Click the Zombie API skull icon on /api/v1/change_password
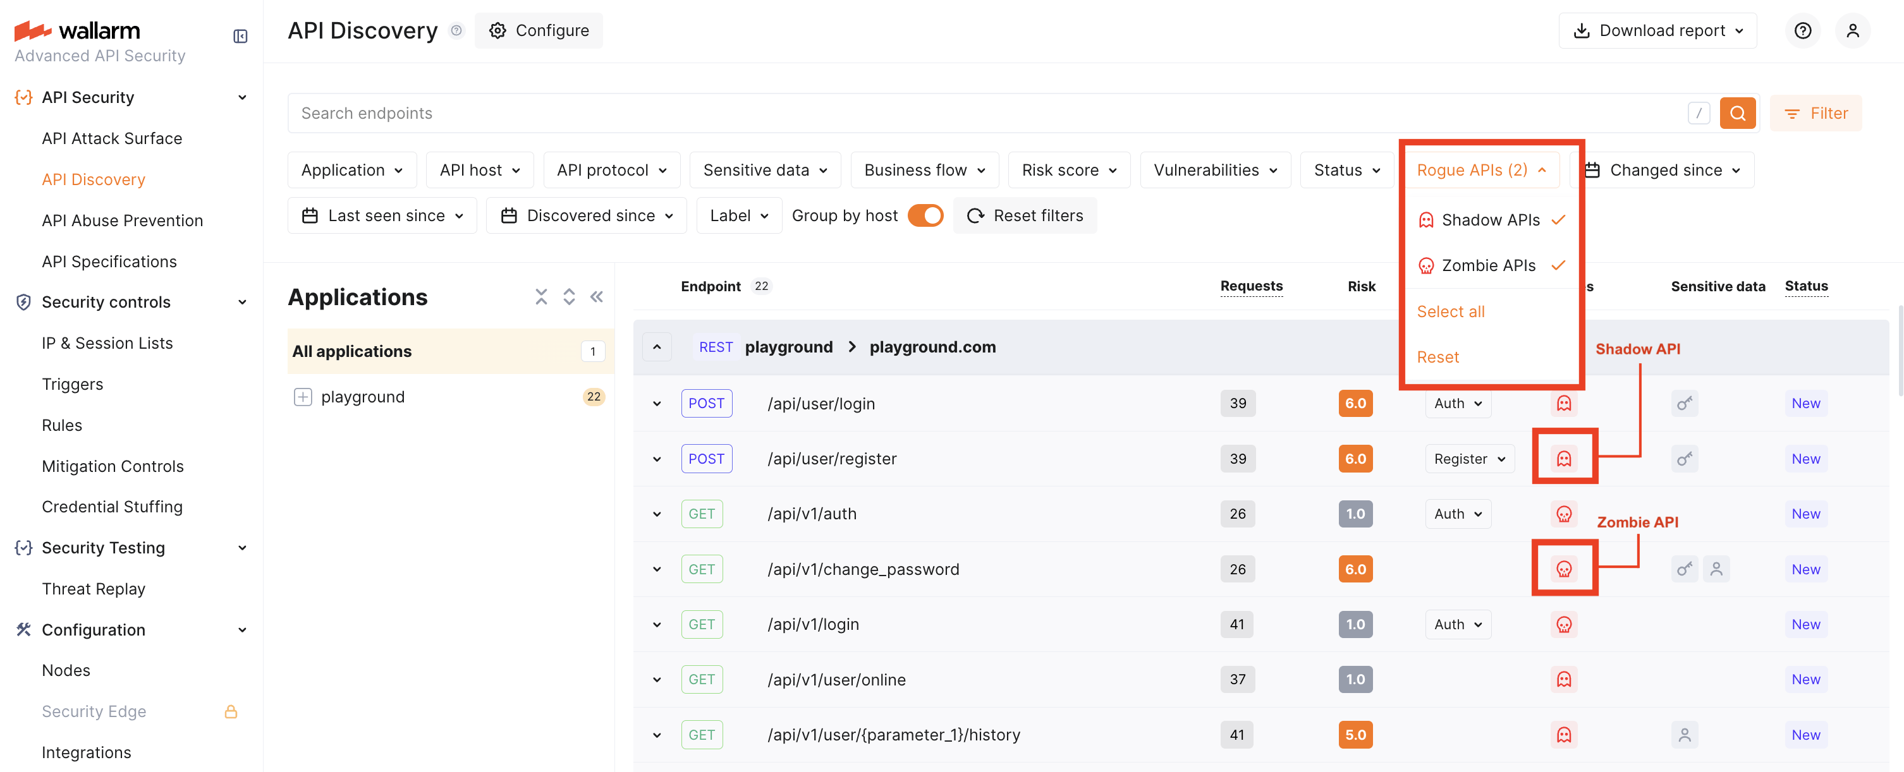Screen dimensions: 1904x772 (x=1564, y=568)
